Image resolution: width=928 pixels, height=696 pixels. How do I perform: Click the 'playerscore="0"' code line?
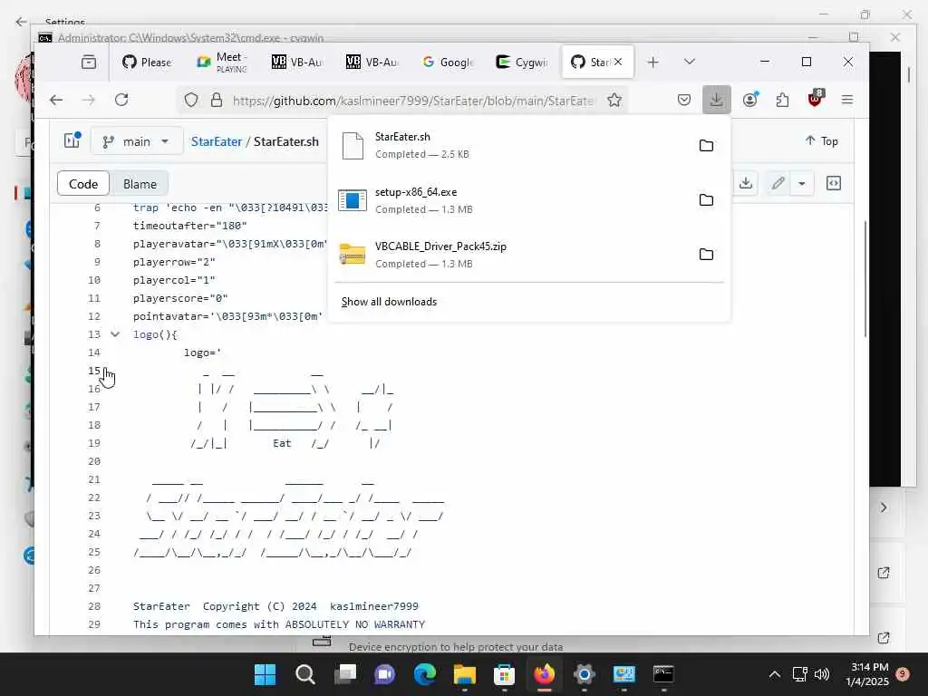tap(180, 298)
